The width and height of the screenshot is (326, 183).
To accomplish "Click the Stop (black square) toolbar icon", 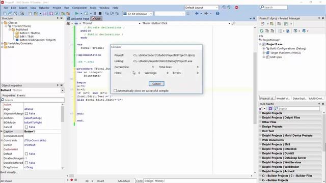I will (x=100, y=14).
